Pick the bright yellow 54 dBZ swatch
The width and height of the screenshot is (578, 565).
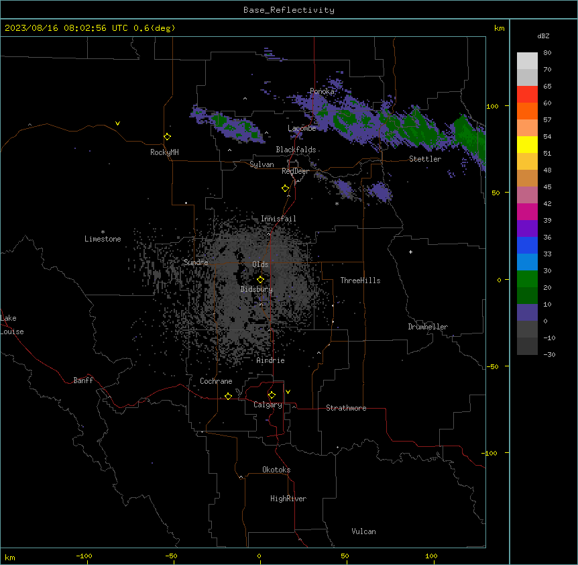pos(527,144)
